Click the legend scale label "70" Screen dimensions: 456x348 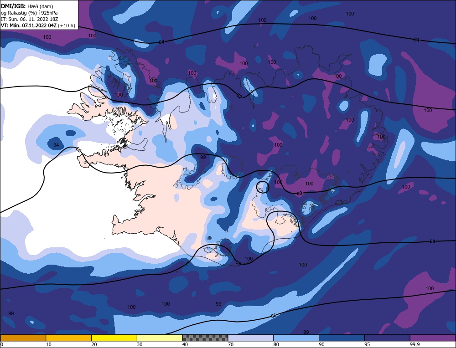[231, 344]
